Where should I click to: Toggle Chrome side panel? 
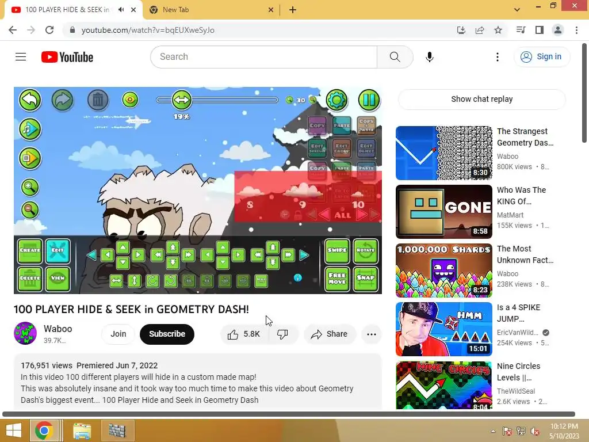[540, 30]
